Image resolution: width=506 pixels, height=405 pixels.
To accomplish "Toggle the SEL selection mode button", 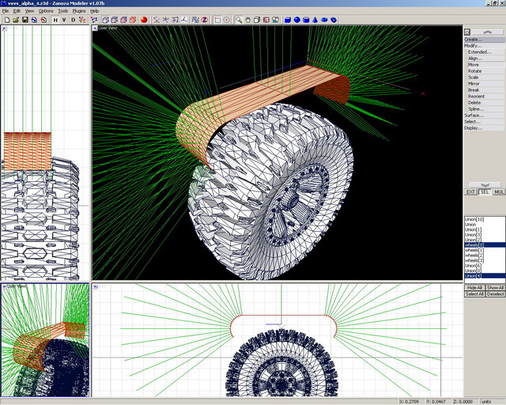I will (484, 192).
